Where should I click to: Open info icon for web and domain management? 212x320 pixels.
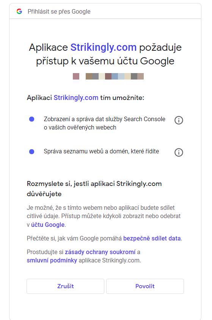pyautogui.click(x=179, y=152)
